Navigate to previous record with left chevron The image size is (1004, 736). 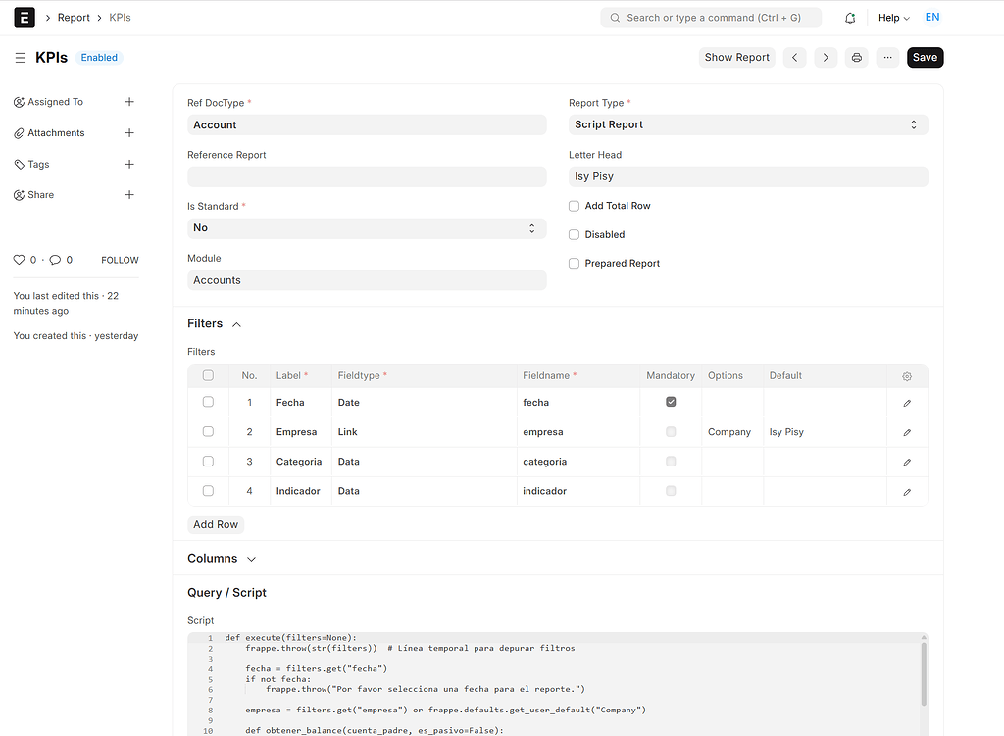(x=794, y=57)
